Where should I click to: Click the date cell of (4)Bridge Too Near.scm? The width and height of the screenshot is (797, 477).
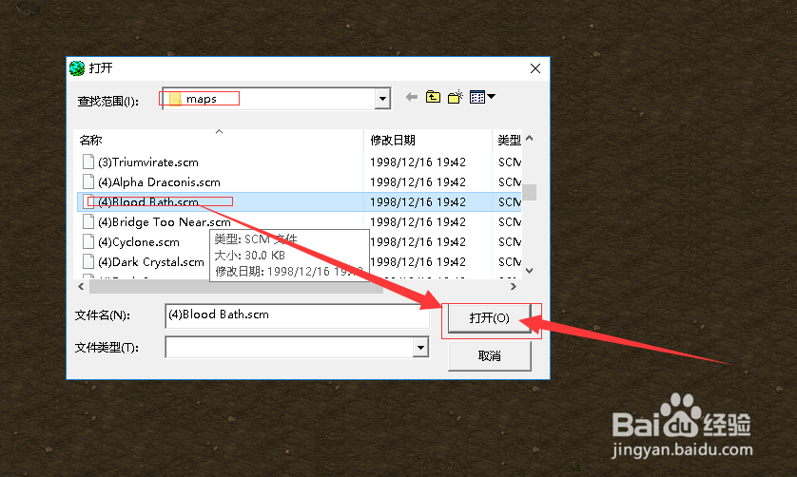(x=418, y=222)
